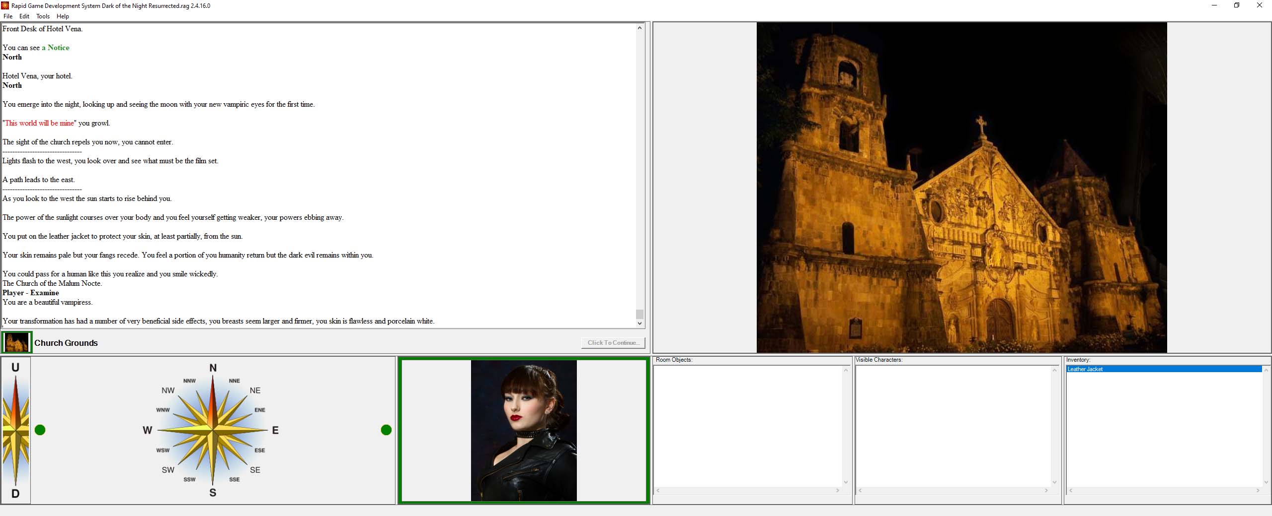Open the File menu
Viewport: 1272px width, 516px height.
(8, 16)
